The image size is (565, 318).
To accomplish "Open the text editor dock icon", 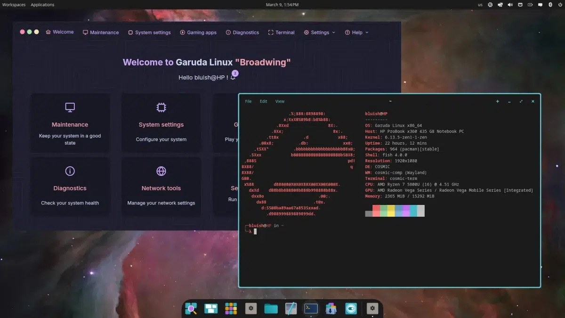I will 291,308.
